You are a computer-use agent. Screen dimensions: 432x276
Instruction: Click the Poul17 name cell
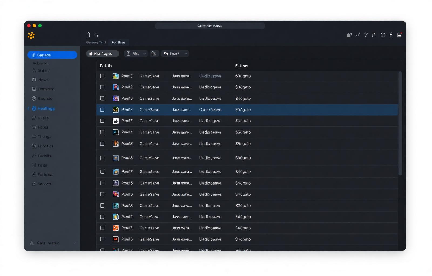click(127, 171)
